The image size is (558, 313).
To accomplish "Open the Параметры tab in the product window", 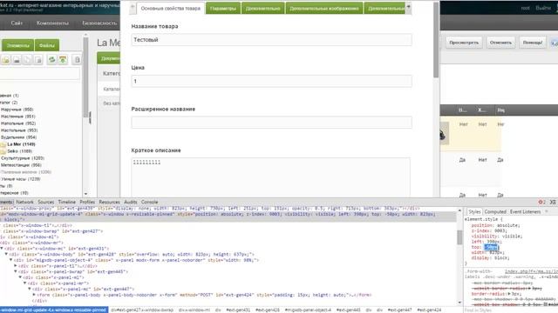I will click(223, 8).
